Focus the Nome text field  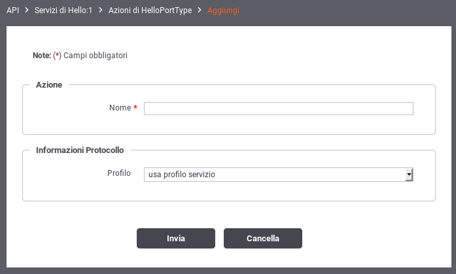(279, 109)
